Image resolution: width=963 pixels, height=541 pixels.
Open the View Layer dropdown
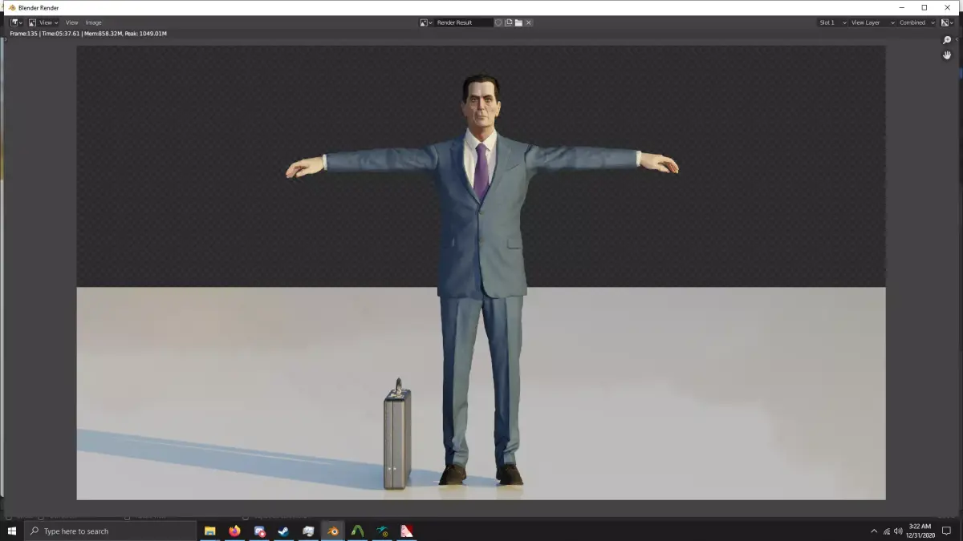coord(872,22)
